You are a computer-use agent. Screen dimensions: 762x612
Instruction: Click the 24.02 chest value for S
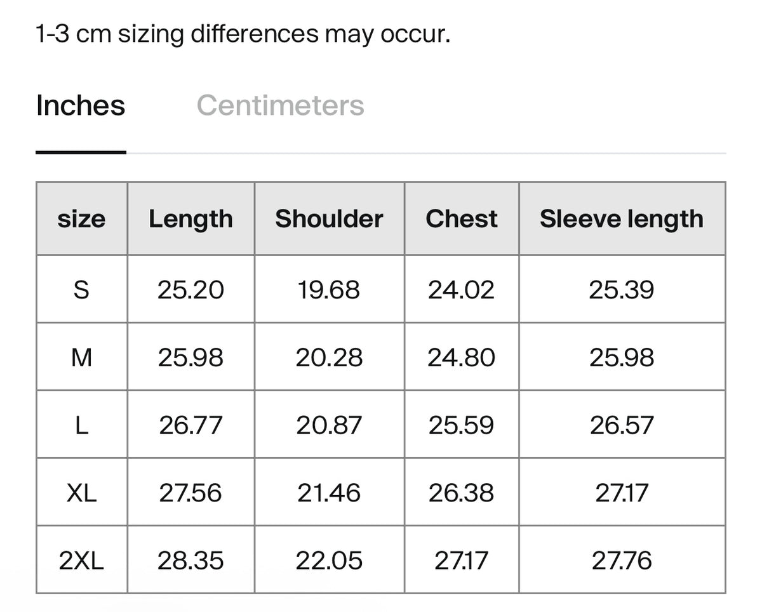pyautogui.click(x=461, y=290)
